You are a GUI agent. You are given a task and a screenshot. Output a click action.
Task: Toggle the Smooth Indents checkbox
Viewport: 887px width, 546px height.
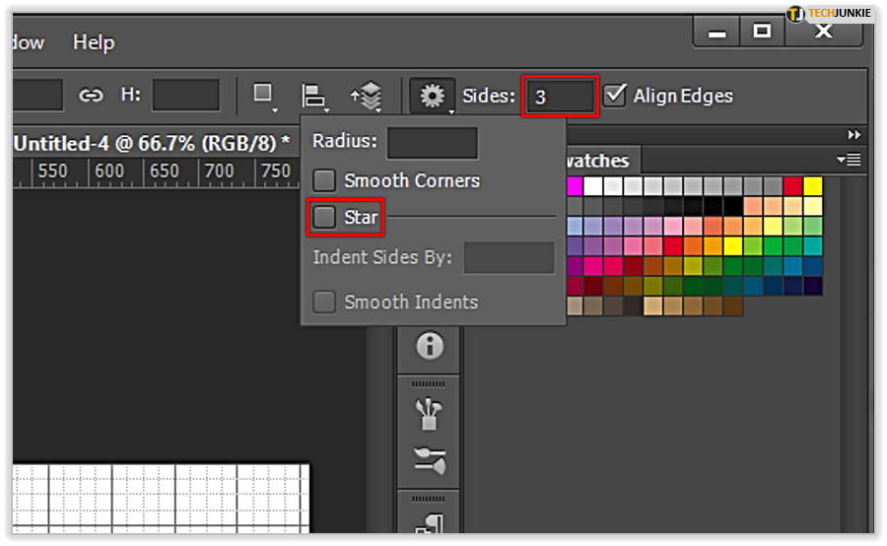pyautogui.click(x=324, y=303)
